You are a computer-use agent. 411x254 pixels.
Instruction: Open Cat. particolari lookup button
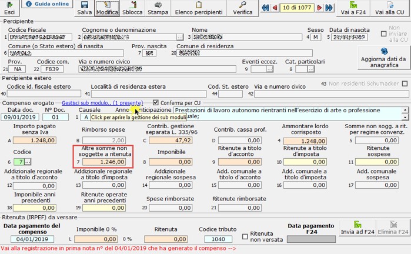point(311,69)
